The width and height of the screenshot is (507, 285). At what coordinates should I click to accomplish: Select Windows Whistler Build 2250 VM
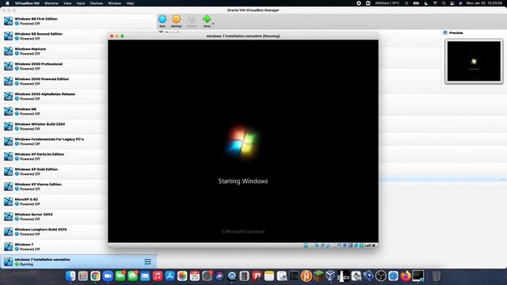coord(78,126)
